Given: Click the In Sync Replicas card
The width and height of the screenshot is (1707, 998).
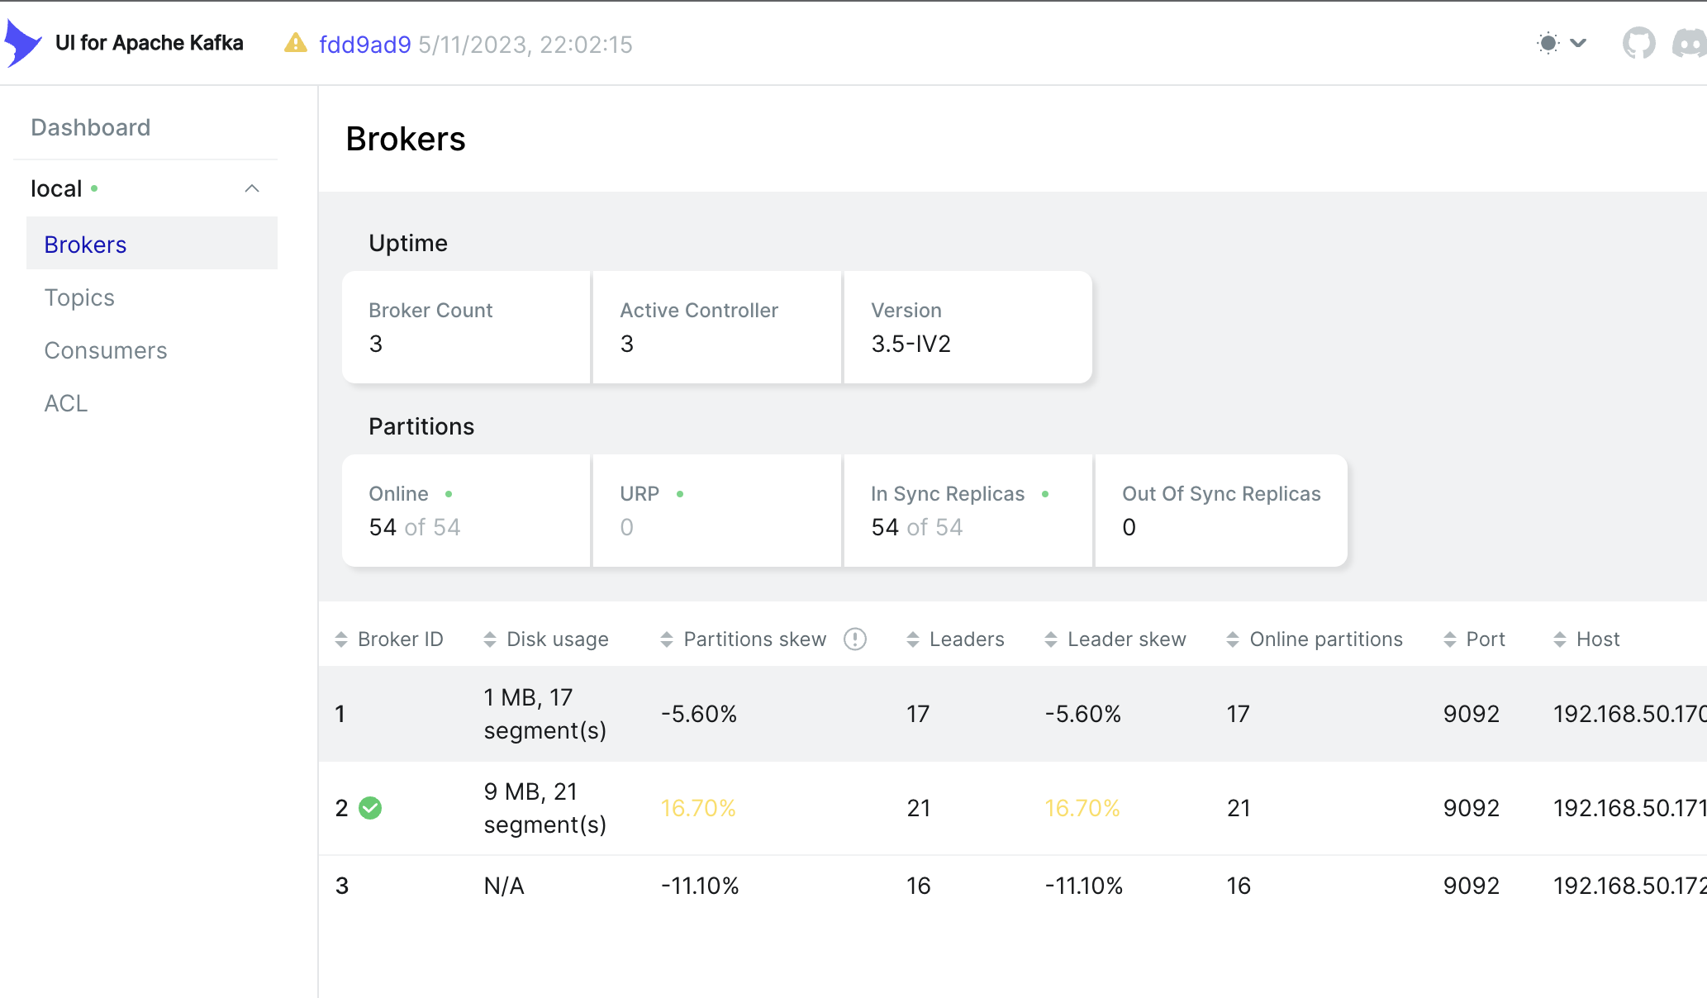Looking at the screenshot, I should 968,511.
